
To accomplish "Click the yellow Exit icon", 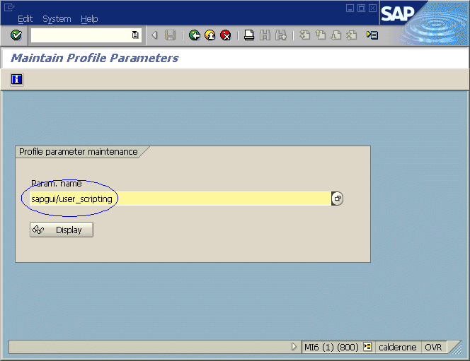I will click(x=210, y=35).
